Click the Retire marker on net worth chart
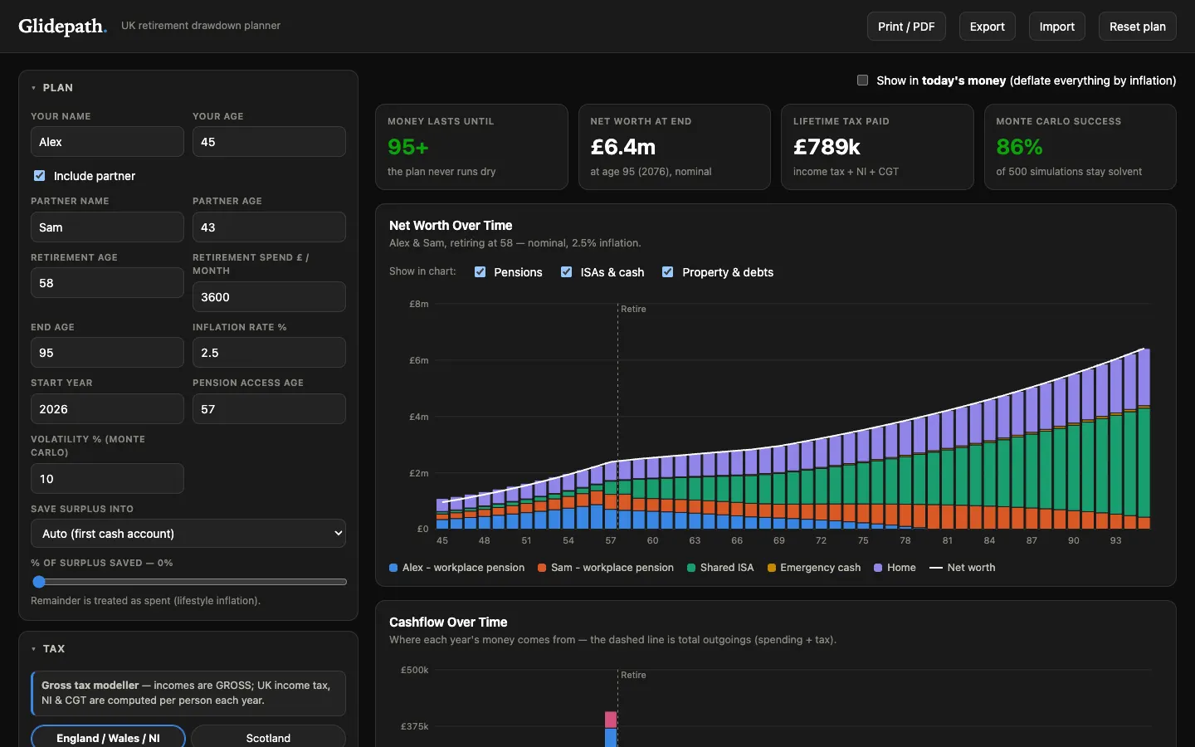Screen dimensions: 1195x747 (633, 309)
